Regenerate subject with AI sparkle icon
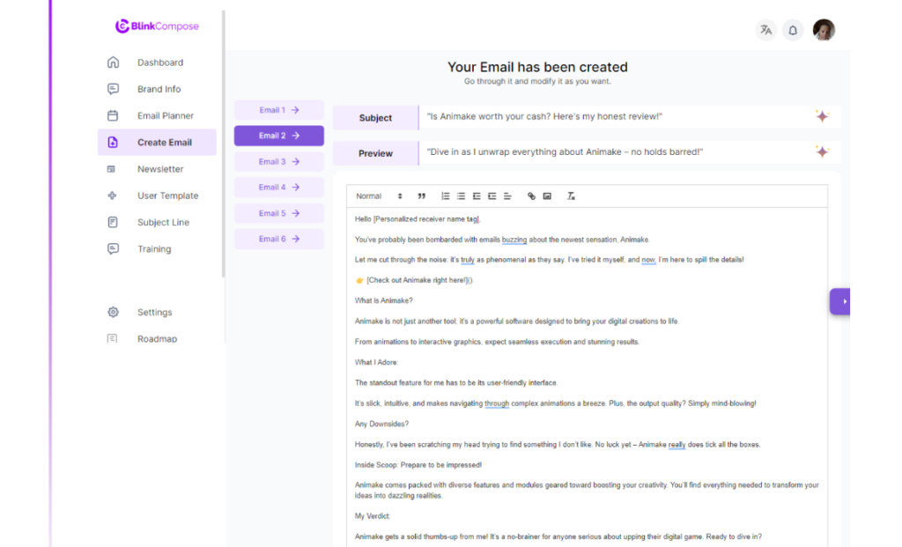Image resolution: width=902 pixels, height=547 pixels. coord(822,116)
